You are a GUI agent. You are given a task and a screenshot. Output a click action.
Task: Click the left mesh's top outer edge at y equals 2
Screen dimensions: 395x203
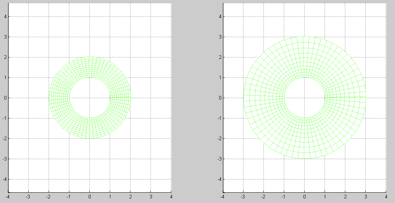tap(90, 57)
